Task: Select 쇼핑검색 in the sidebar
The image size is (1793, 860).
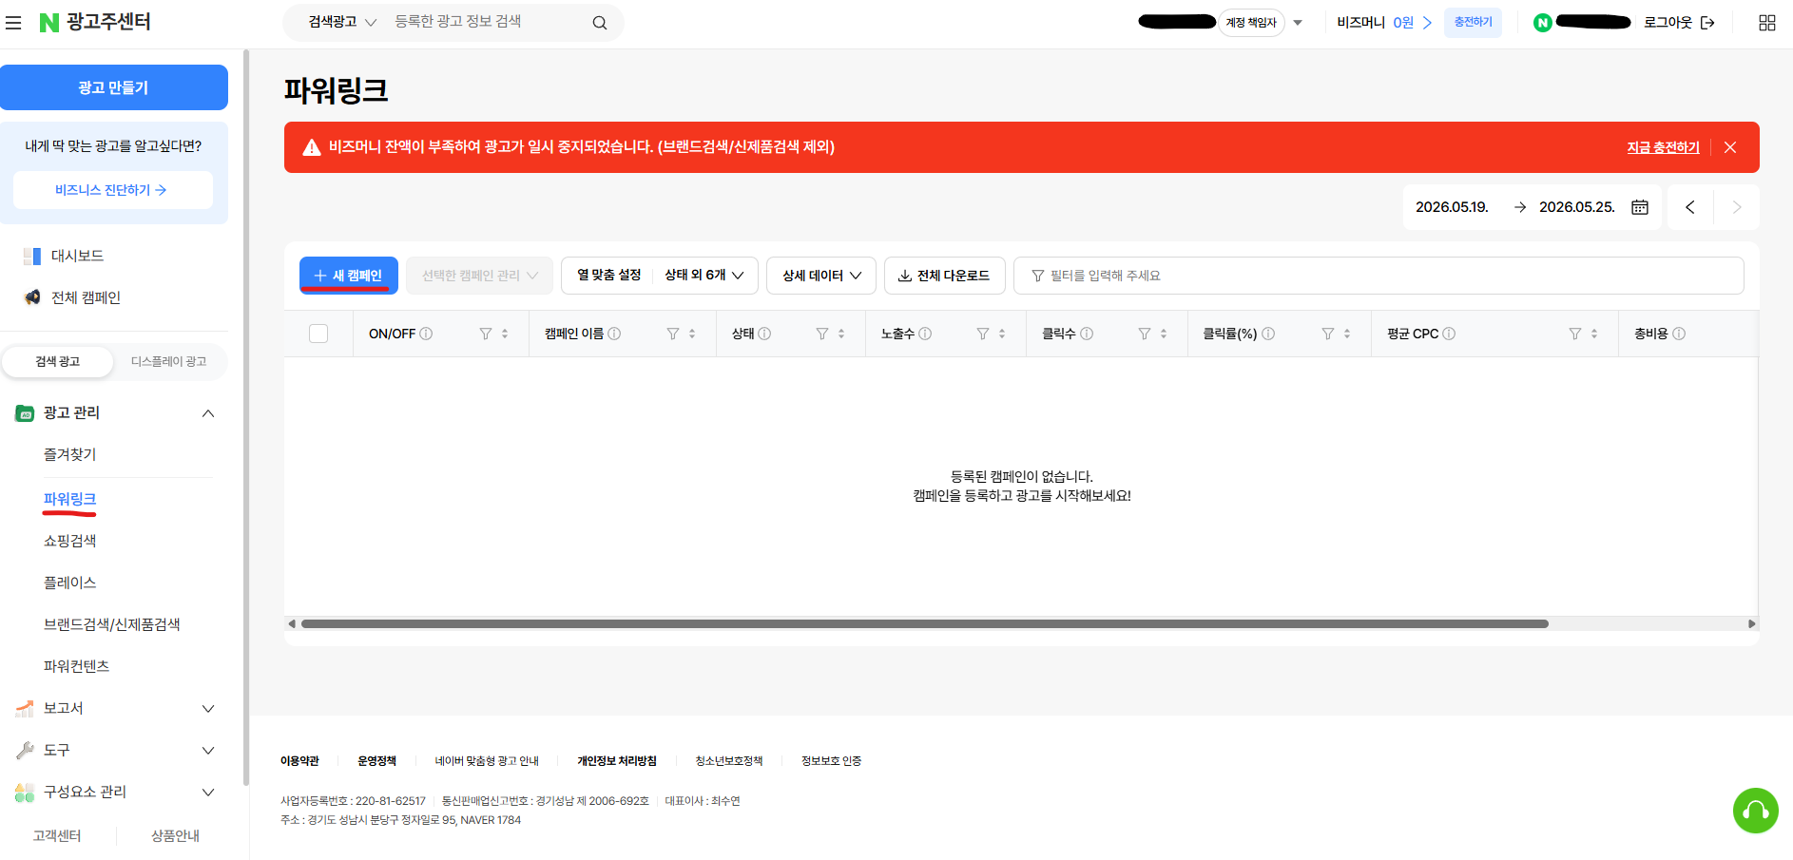Action: (70, 541)
